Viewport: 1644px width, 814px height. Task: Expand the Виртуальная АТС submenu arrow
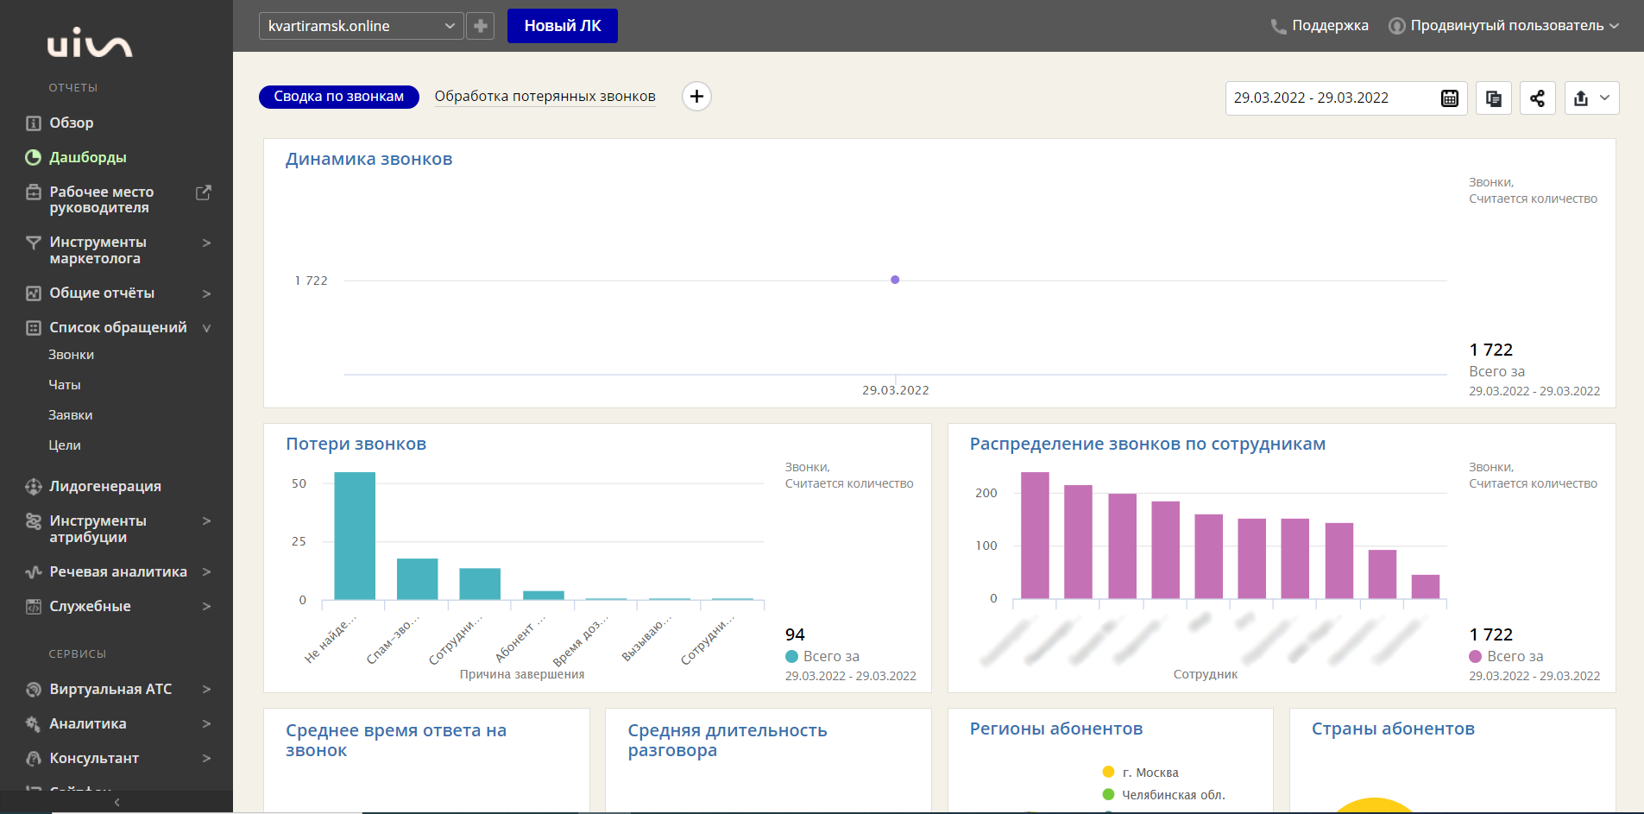(206, 690)
